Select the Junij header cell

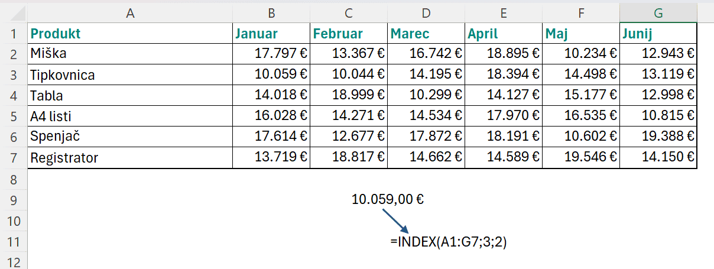click(658, 34)
